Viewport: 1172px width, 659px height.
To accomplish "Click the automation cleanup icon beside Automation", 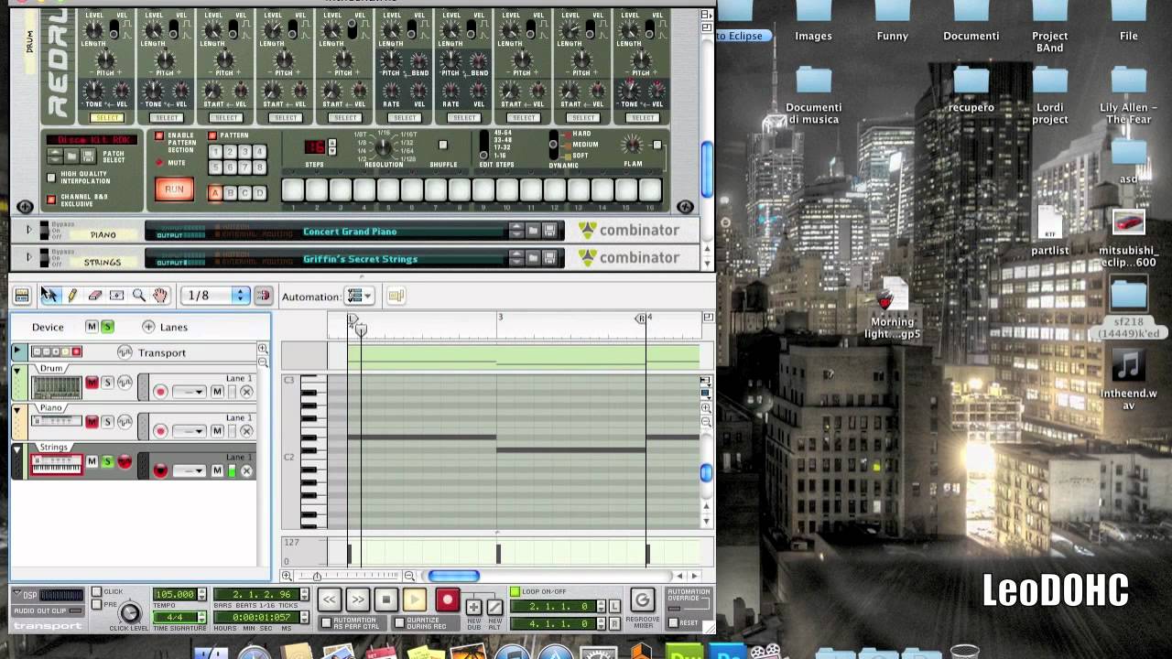I will (396, 296).
